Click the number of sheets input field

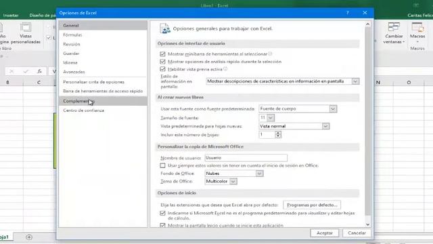[x=267, y=134]
